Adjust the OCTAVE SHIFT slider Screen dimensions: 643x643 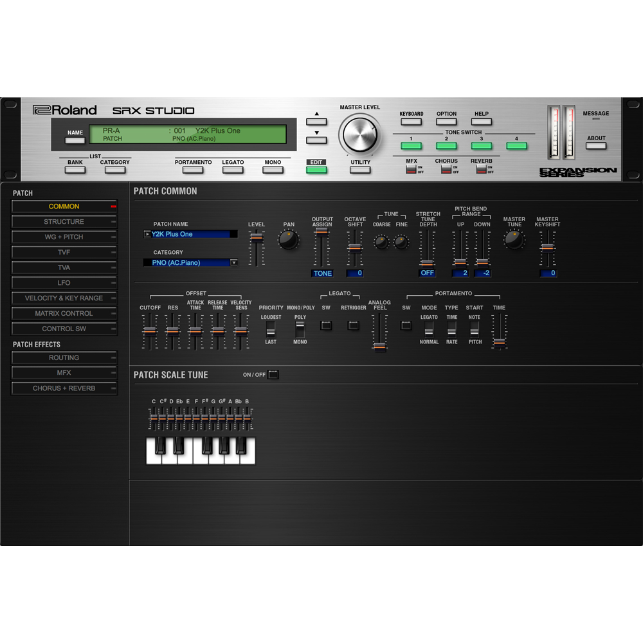click(355, 248)
